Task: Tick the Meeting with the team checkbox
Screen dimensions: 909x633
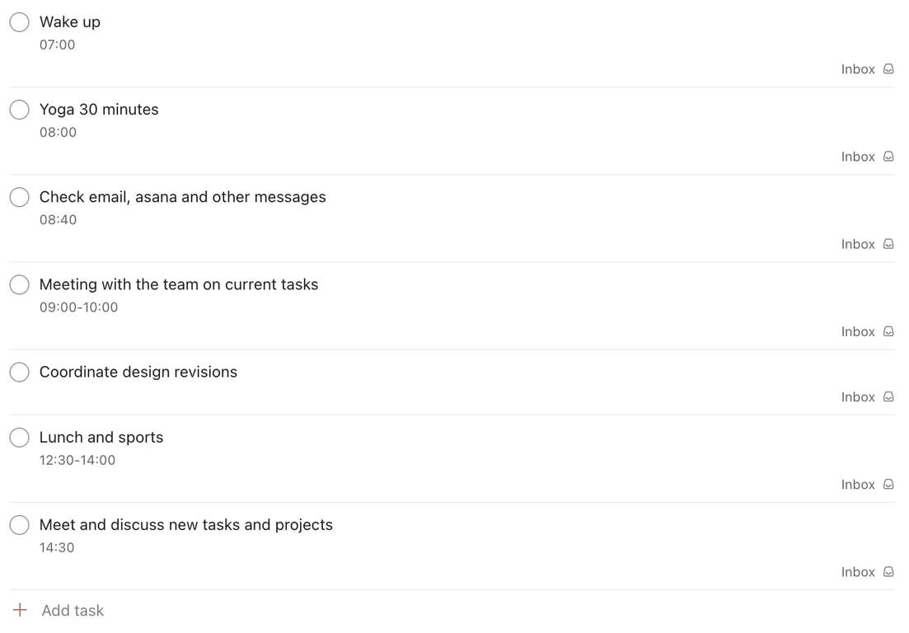Action: (x=19, y=284)
